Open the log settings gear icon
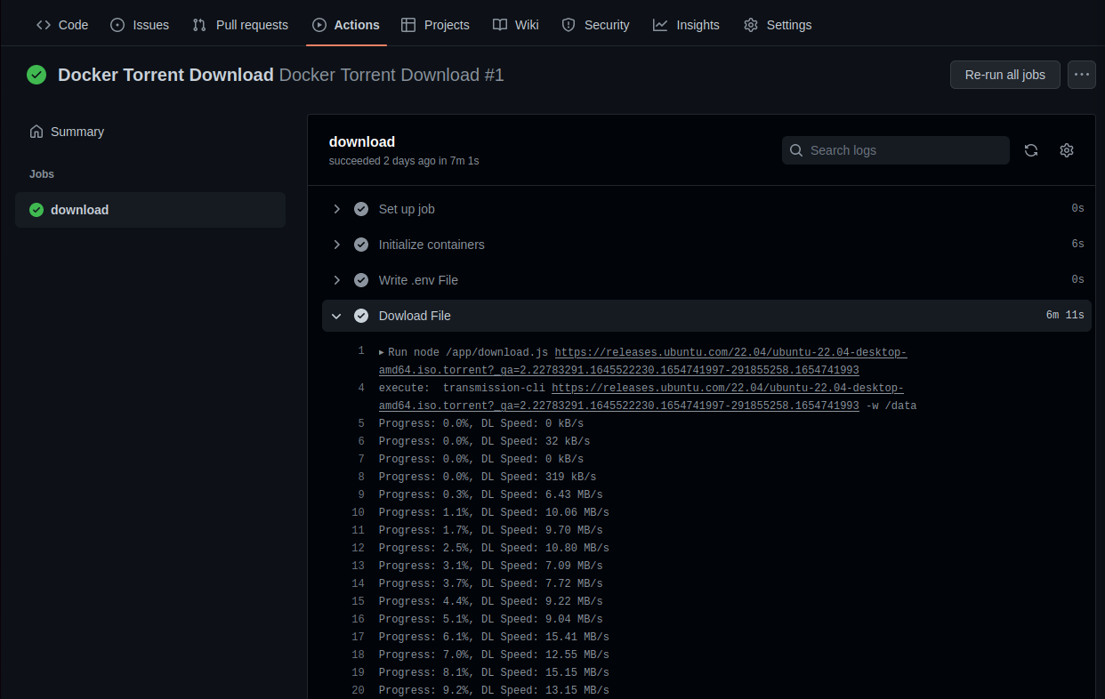This screenshot has width=1105, height=699. 1067,150
